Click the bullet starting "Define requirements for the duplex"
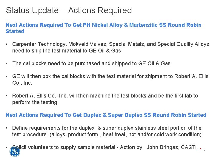The width and height of the screenshot is (215, 161). tap(107, 128)
